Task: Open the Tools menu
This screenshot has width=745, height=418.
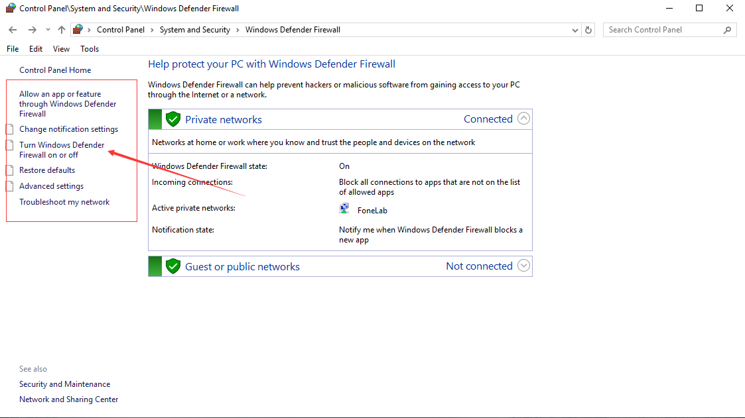Action: tap(90, 49)
